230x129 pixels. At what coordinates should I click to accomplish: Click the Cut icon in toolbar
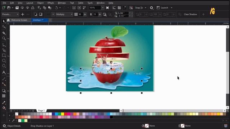point(39,8)
